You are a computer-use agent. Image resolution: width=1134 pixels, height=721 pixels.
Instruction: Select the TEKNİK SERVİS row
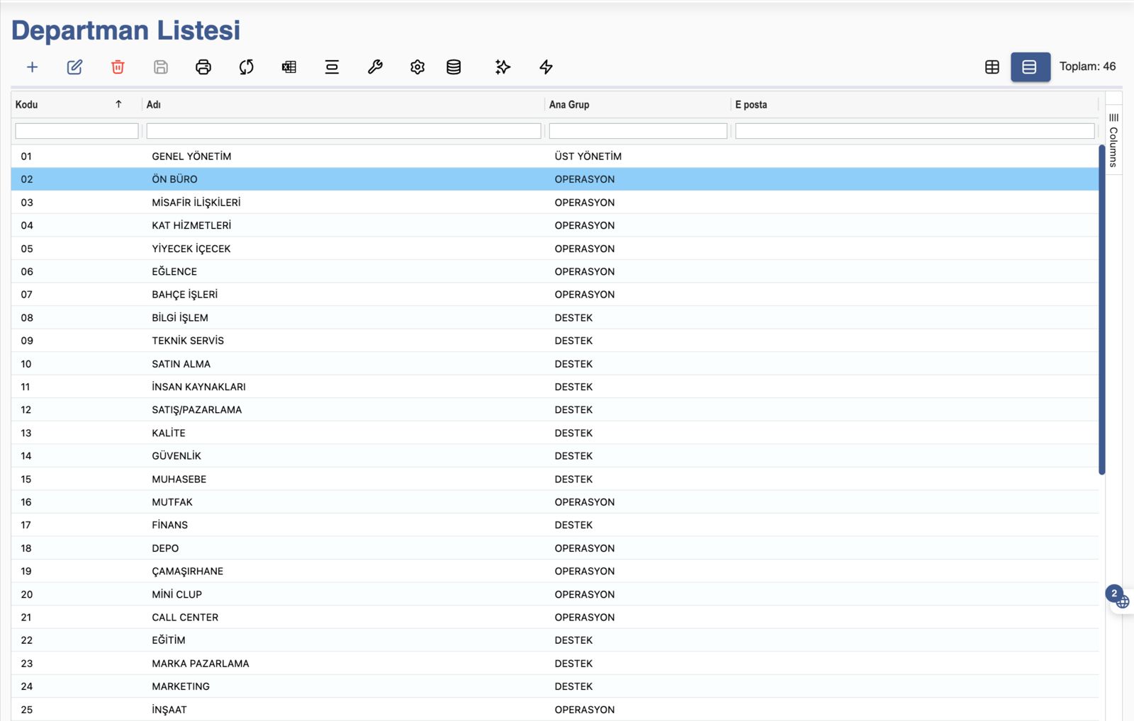(555, 341)
